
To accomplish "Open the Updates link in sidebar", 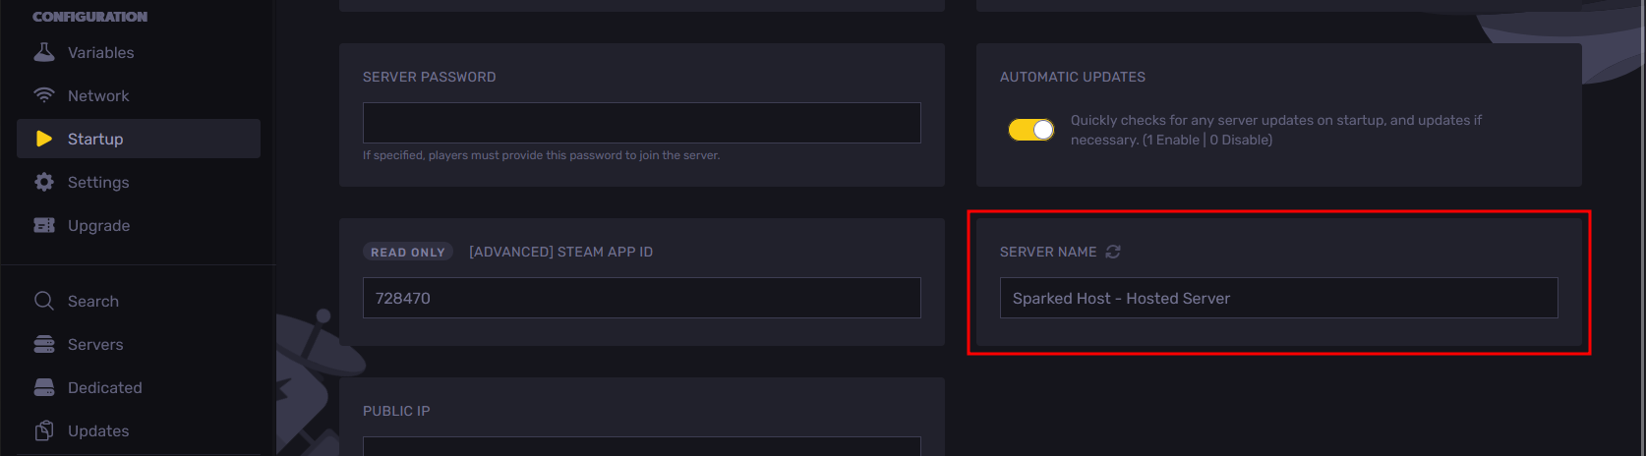I will pos(98,430).
